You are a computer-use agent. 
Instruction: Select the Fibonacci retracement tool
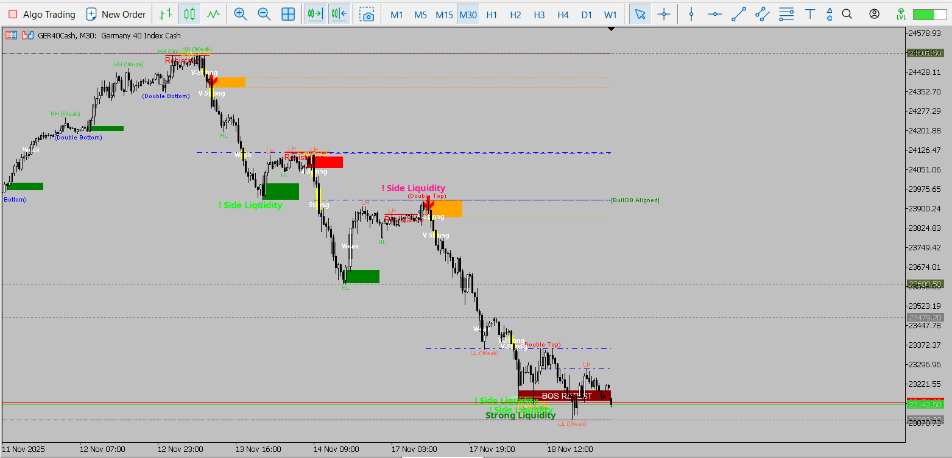click(786, 14)
